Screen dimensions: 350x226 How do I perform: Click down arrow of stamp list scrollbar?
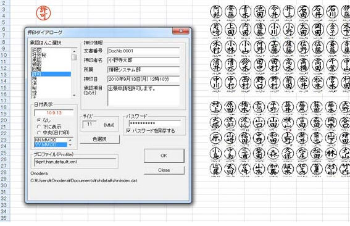tap(74, 96)
